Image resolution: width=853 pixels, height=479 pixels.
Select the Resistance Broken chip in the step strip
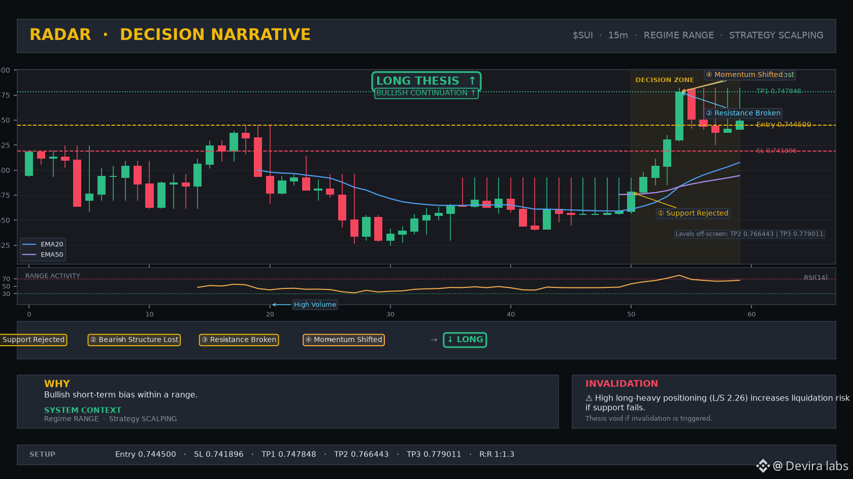(239, 340)
